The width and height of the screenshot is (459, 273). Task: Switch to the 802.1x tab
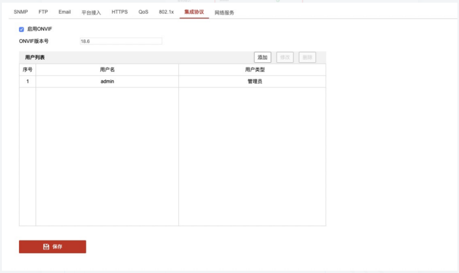(166, 12)
